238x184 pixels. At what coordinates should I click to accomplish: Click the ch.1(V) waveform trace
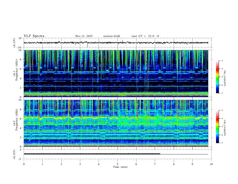(116, 43)
